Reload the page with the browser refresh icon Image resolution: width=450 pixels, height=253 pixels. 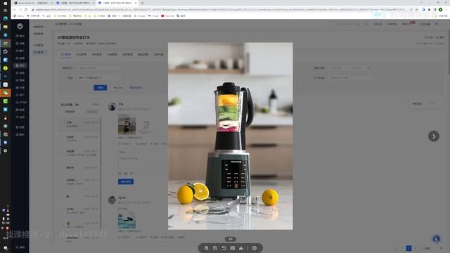[26, 9]
